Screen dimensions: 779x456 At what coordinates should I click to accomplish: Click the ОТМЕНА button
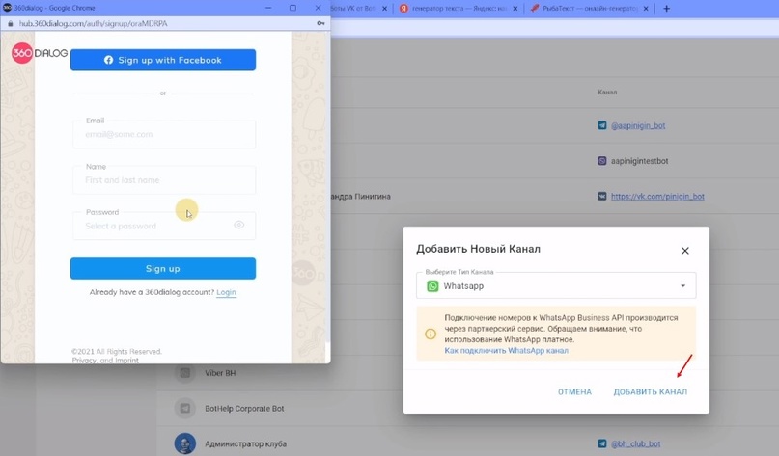click(574, 392)
